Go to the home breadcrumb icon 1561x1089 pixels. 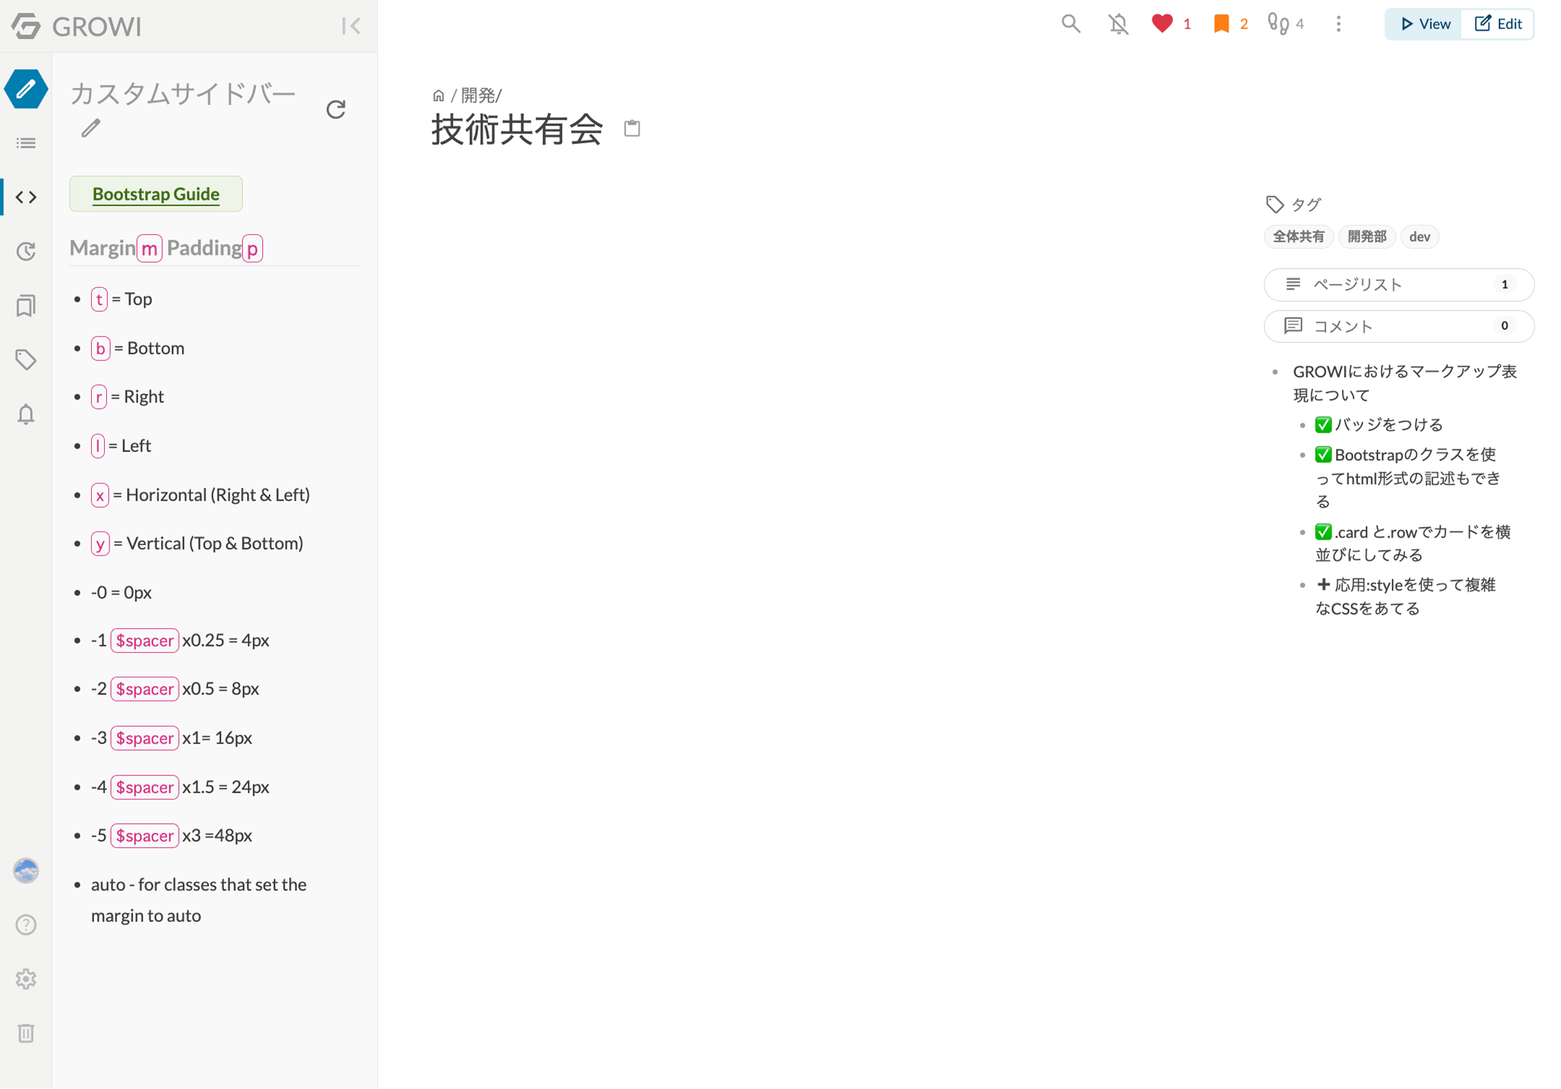click(438, 95)
